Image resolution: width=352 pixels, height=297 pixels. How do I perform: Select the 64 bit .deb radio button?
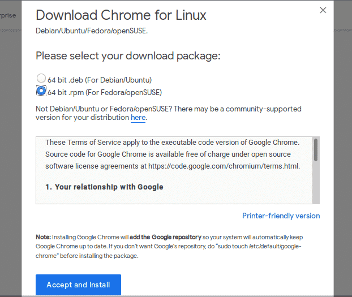pyautogui.click(x=41, y=79)
